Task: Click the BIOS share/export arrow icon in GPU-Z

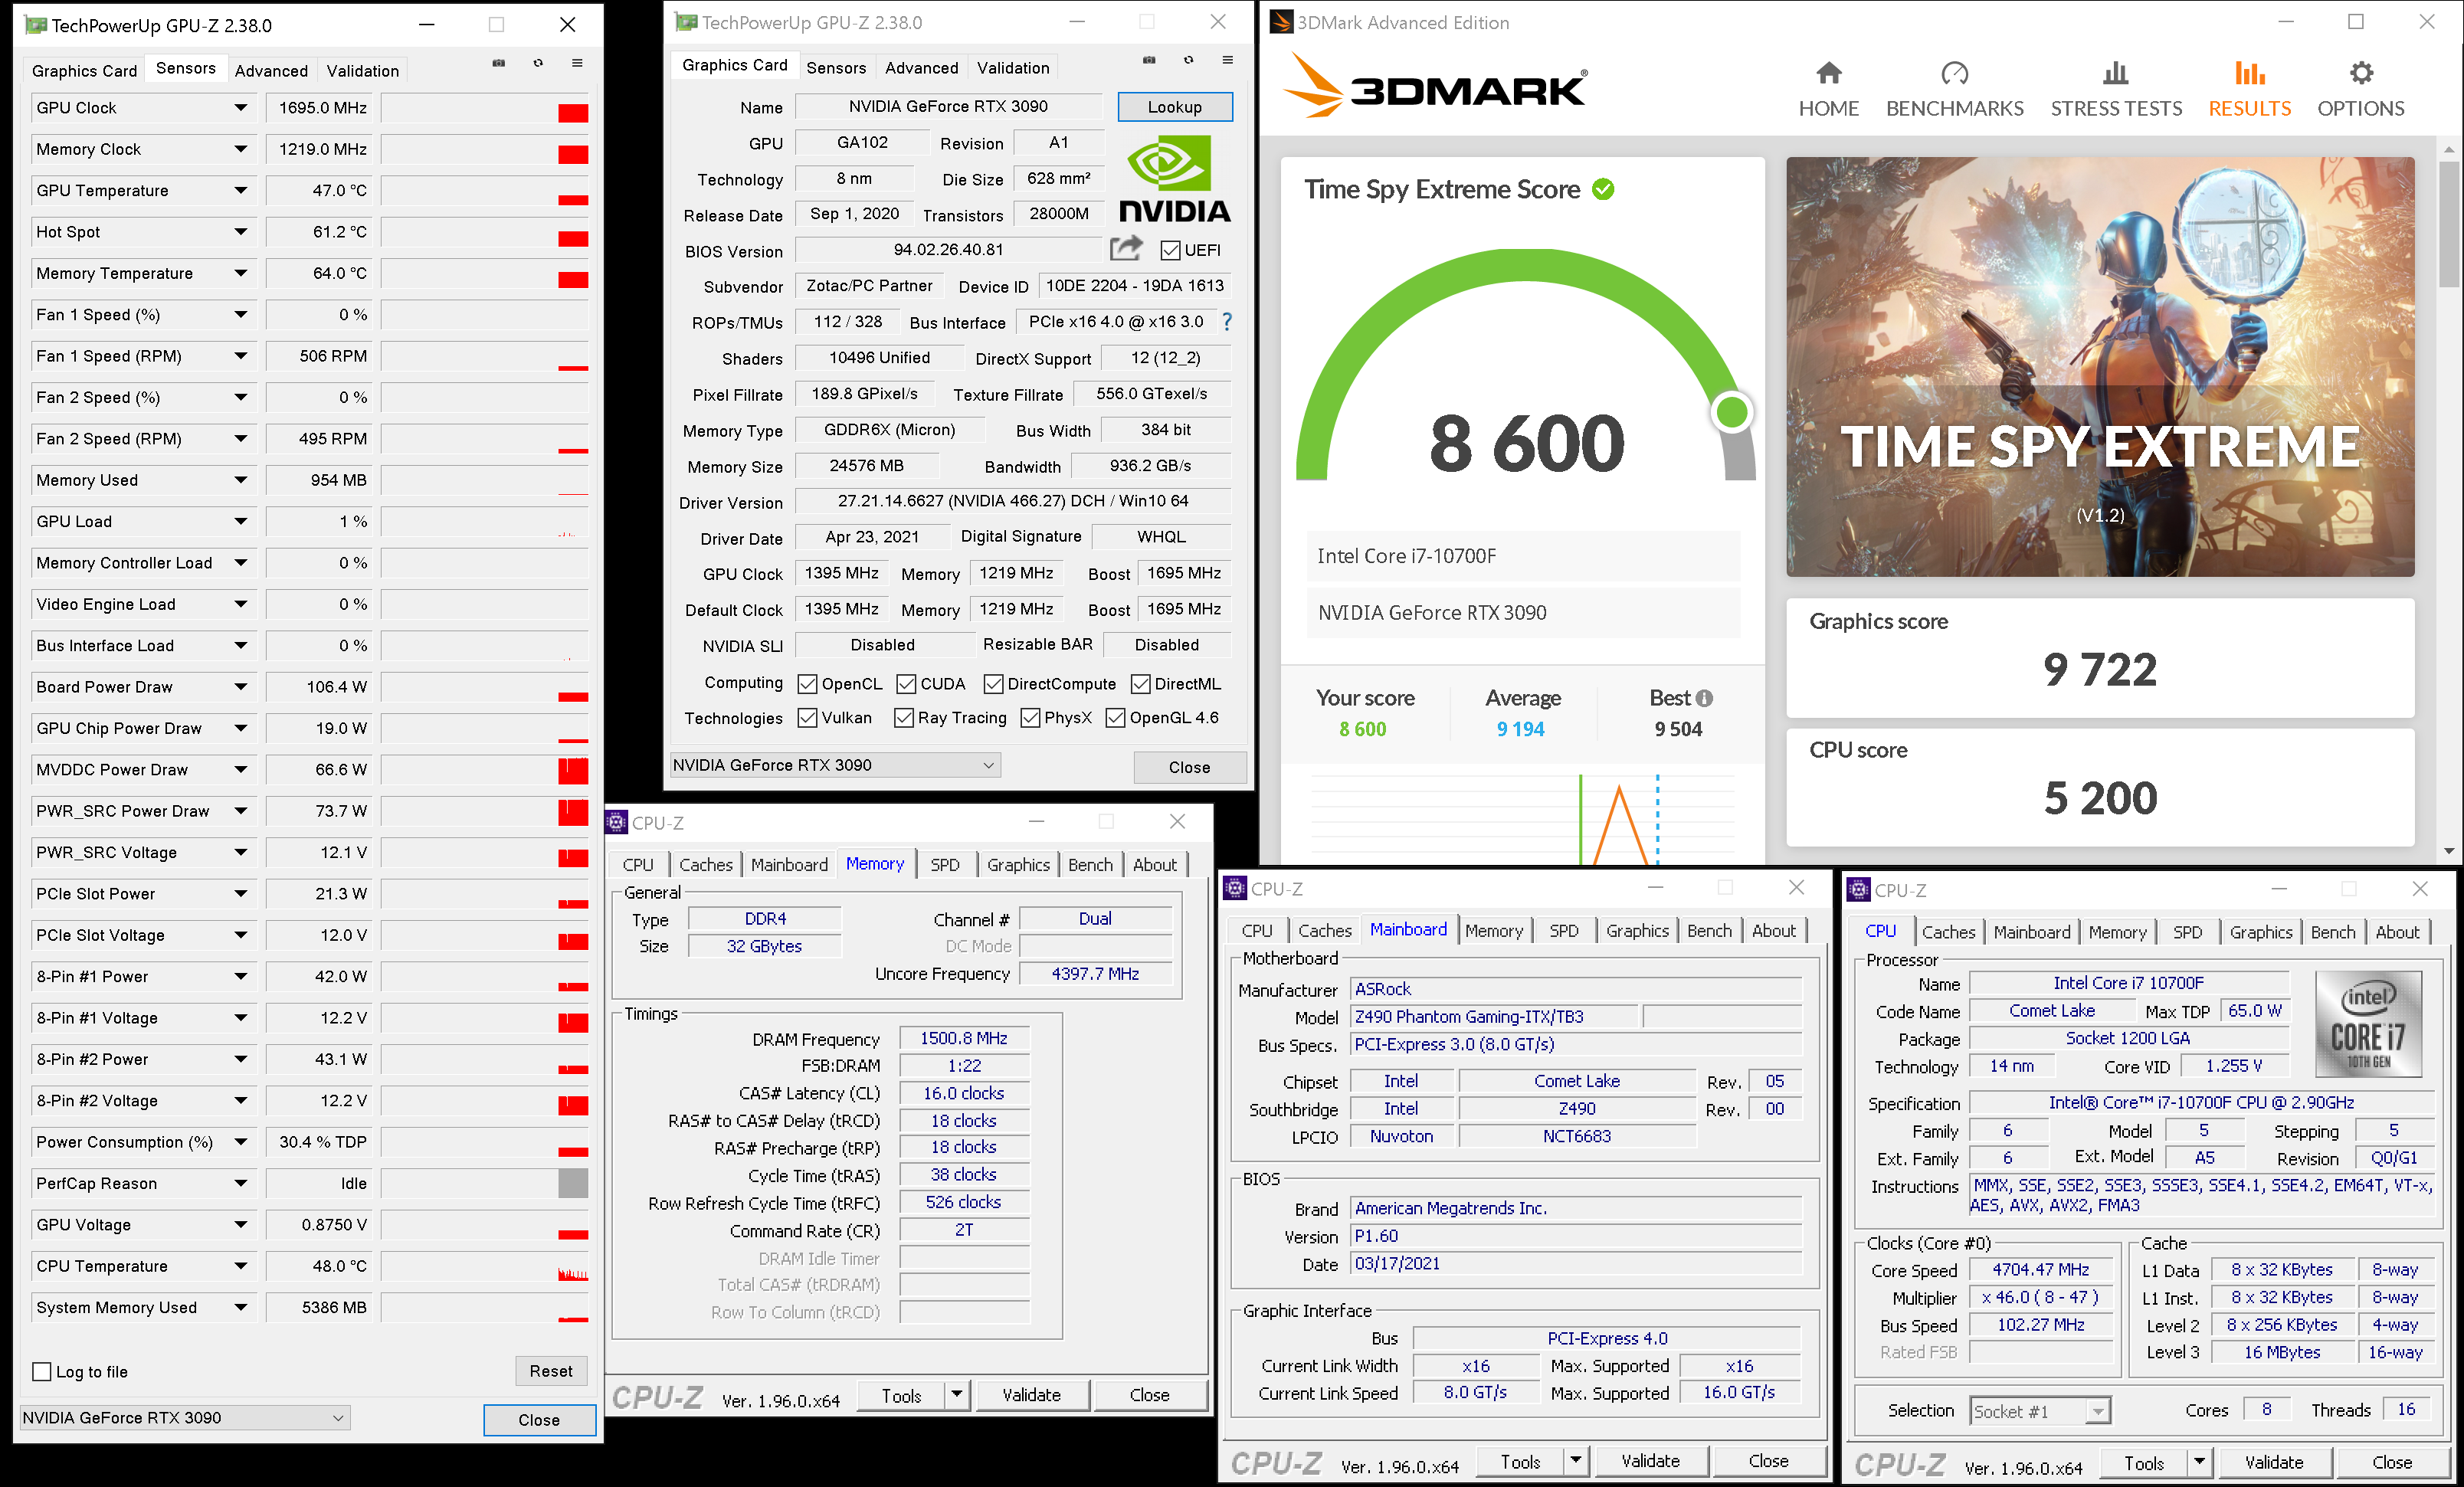Action: point(1126,248)
